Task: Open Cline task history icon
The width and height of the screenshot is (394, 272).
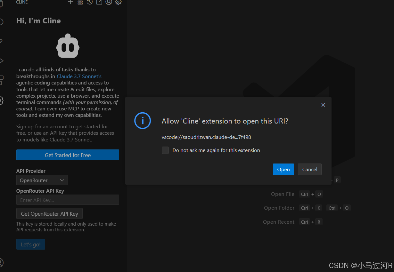Action: 90,2
